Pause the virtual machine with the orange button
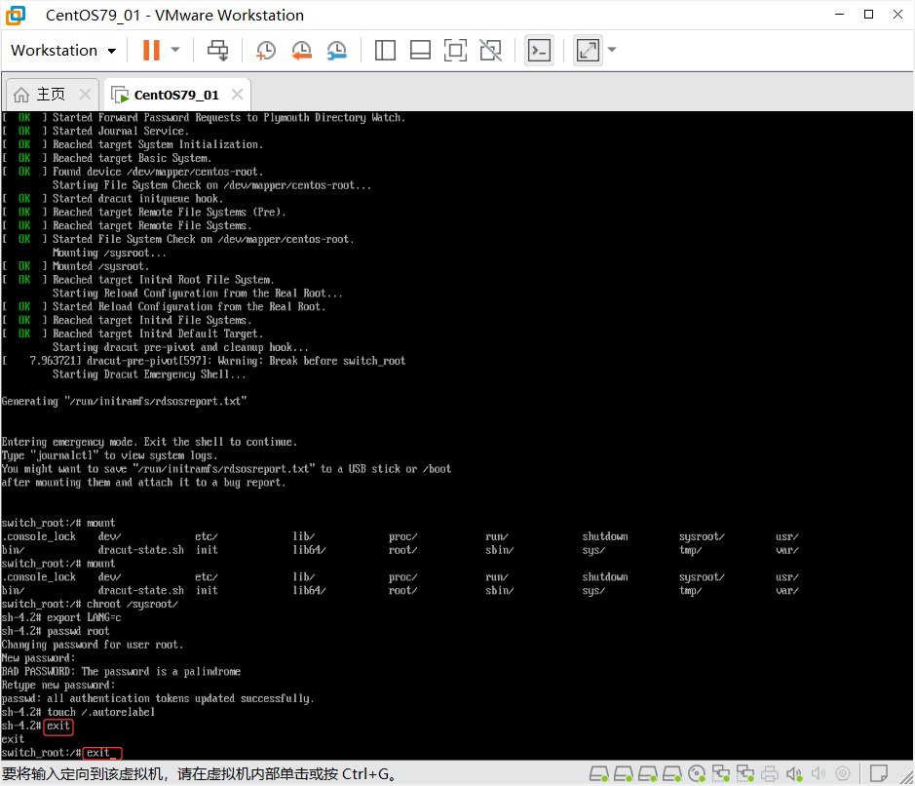This screenshot has height=786, width=915. pyautogui.click(x=151, y=50)
